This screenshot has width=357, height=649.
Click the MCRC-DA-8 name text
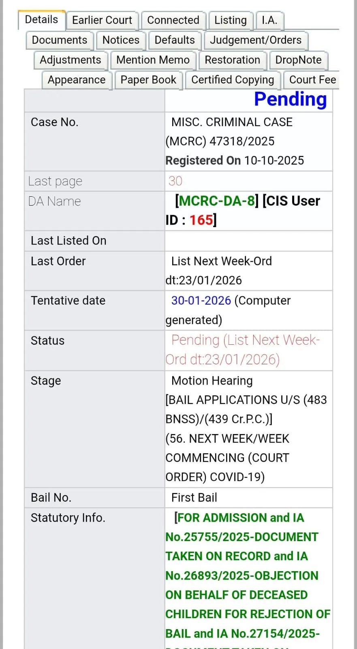216,201
